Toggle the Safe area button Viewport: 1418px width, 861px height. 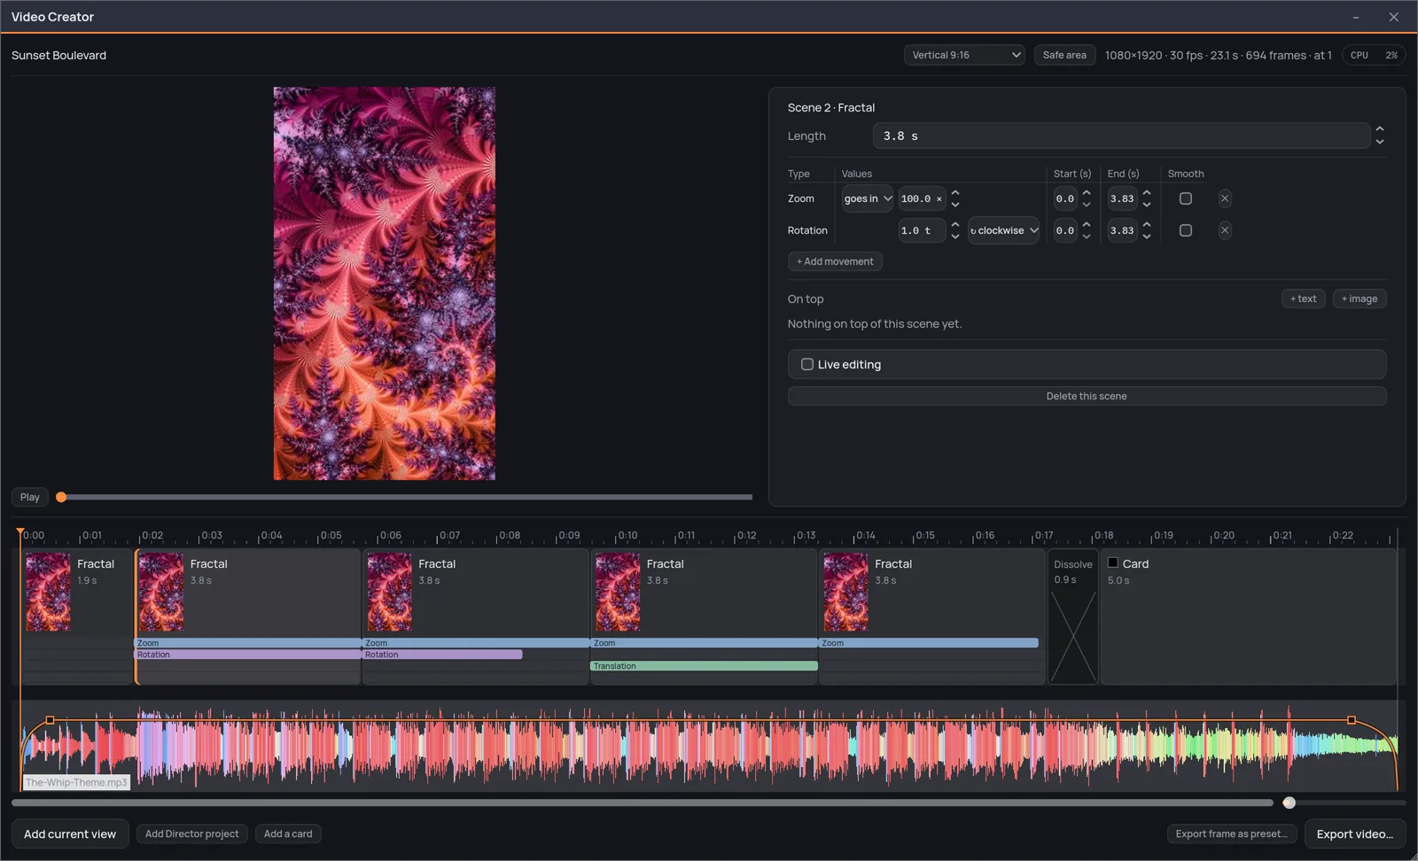tap(1064, 55)
